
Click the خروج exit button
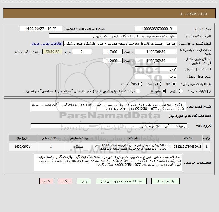46,181
